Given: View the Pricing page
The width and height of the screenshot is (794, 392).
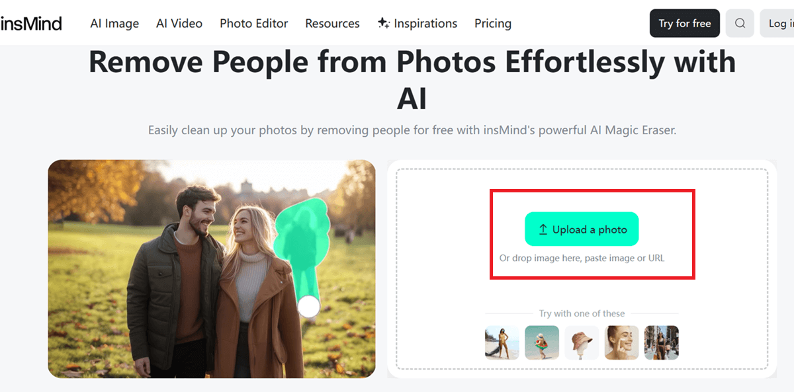Looking at the screenshot, I should 492,23.
